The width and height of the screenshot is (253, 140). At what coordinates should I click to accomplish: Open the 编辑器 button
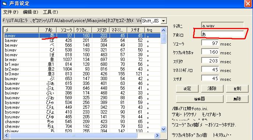point(200,99)
